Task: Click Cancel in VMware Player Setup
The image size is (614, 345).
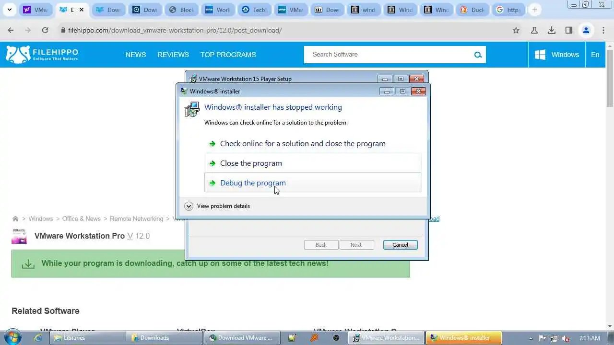Action: 400,245
